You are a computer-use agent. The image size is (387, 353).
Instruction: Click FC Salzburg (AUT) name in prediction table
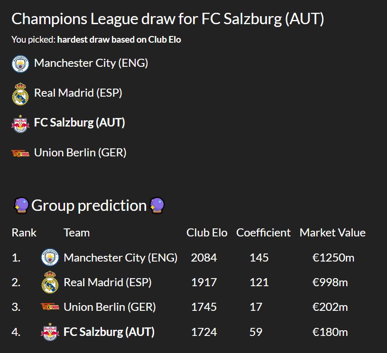click(x=109, y=332)
